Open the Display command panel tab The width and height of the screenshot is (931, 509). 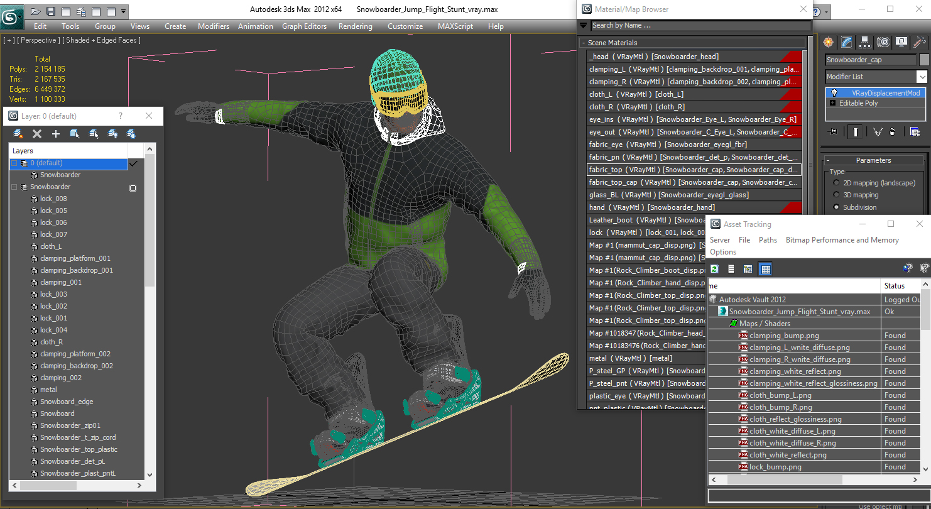pyautogui.click(x=901, y=42)
